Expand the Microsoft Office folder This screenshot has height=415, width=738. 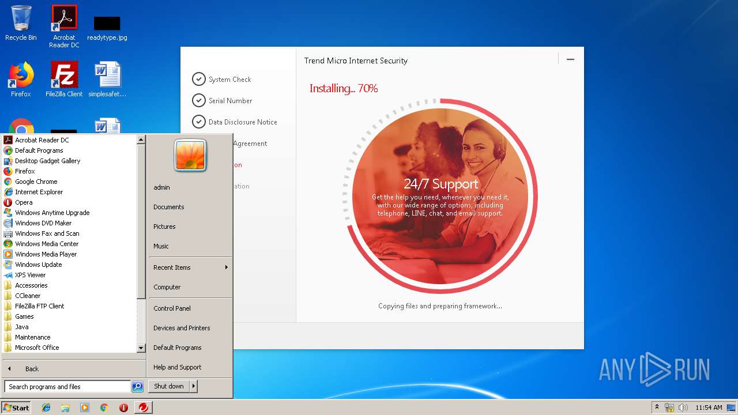(70, 348)
